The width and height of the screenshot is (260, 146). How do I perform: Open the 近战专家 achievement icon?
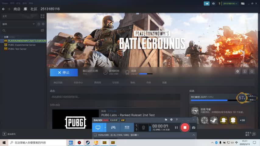[195, 110]
